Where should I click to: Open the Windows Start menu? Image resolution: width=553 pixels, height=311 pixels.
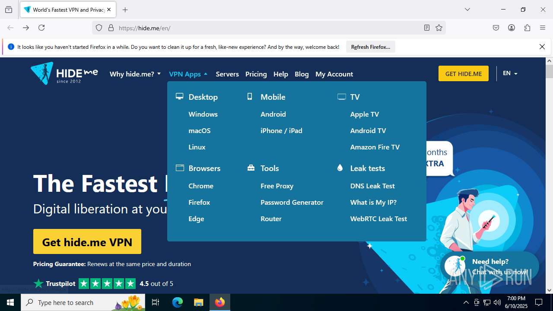10,302
